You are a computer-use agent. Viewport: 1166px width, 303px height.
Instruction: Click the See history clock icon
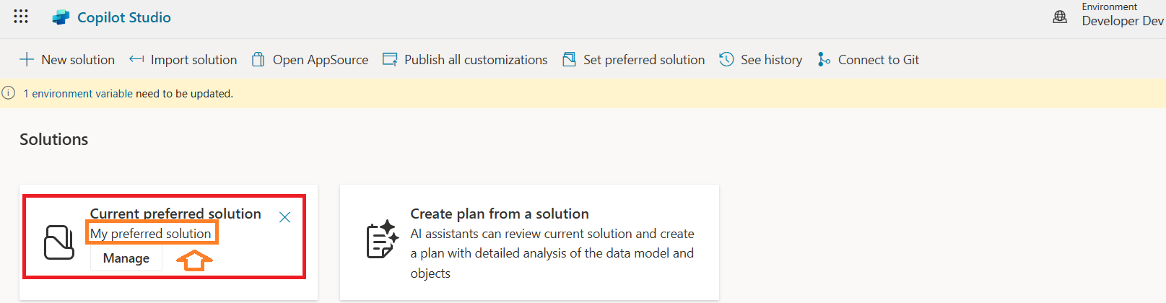pos(726,60)
